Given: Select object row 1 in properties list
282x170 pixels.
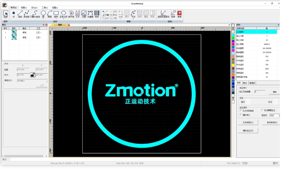Looking at the screenshot, I should click(x=25, y=32).
